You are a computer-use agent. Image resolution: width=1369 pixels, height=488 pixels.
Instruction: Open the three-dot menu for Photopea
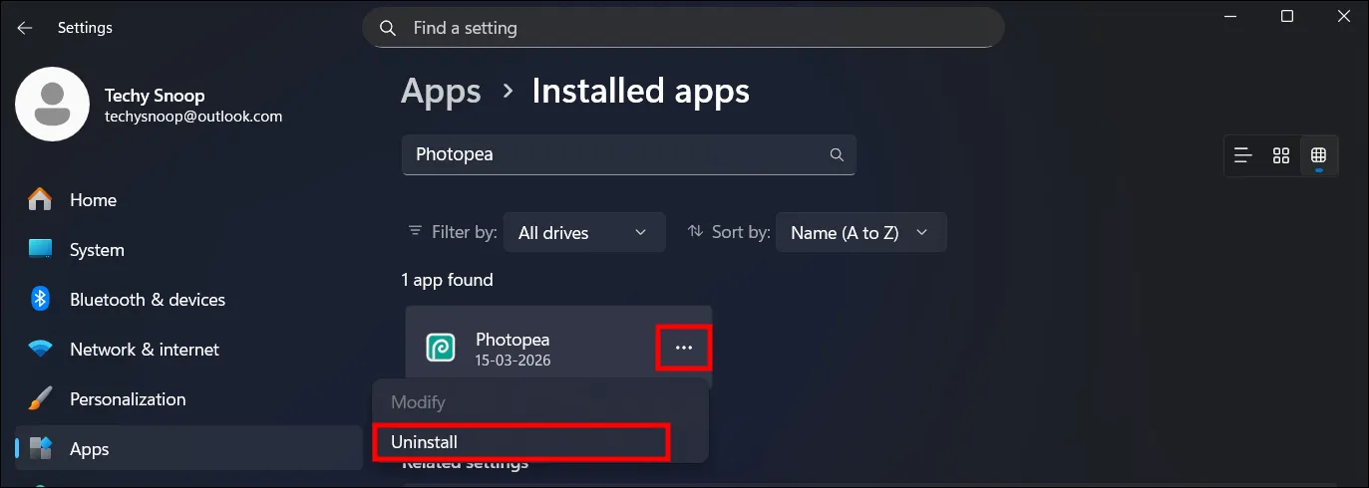[x=683, y=348]
